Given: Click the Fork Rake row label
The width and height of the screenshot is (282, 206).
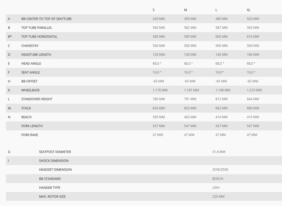Looking at the screenshot, I should pos(30,135).
